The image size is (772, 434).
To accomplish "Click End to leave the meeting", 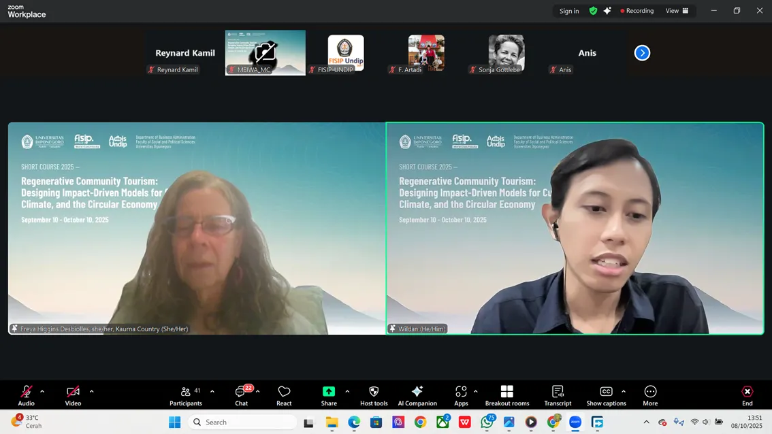I will coord(747,395).
